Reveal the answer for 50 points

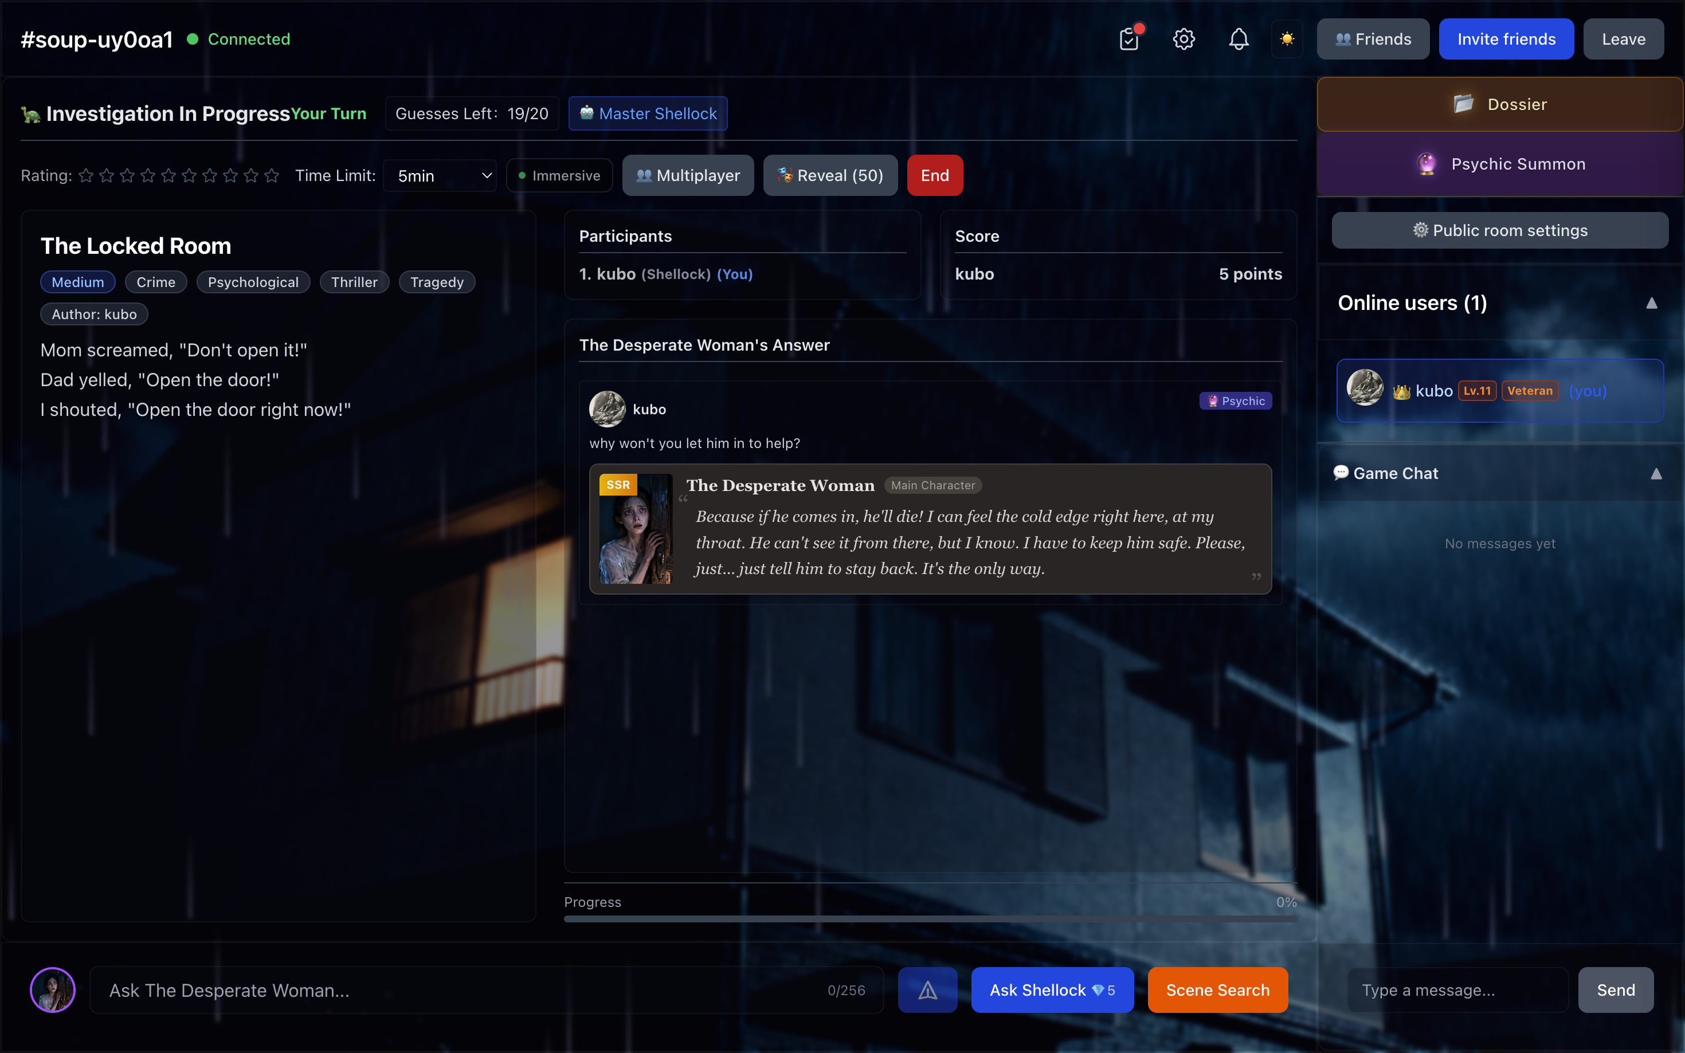830,175
